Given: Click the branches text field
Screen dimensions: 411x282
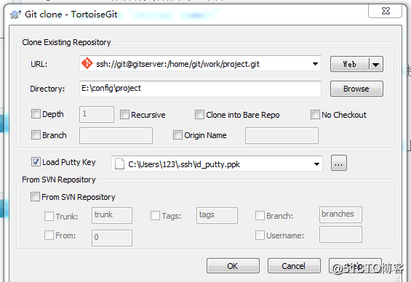Looking at the screenshot, I should pyautogui.click(x=340, y=214).
